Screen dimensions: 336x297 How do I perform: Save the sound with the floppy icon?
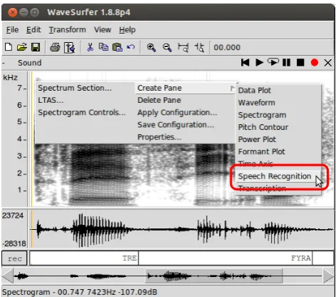36,47
